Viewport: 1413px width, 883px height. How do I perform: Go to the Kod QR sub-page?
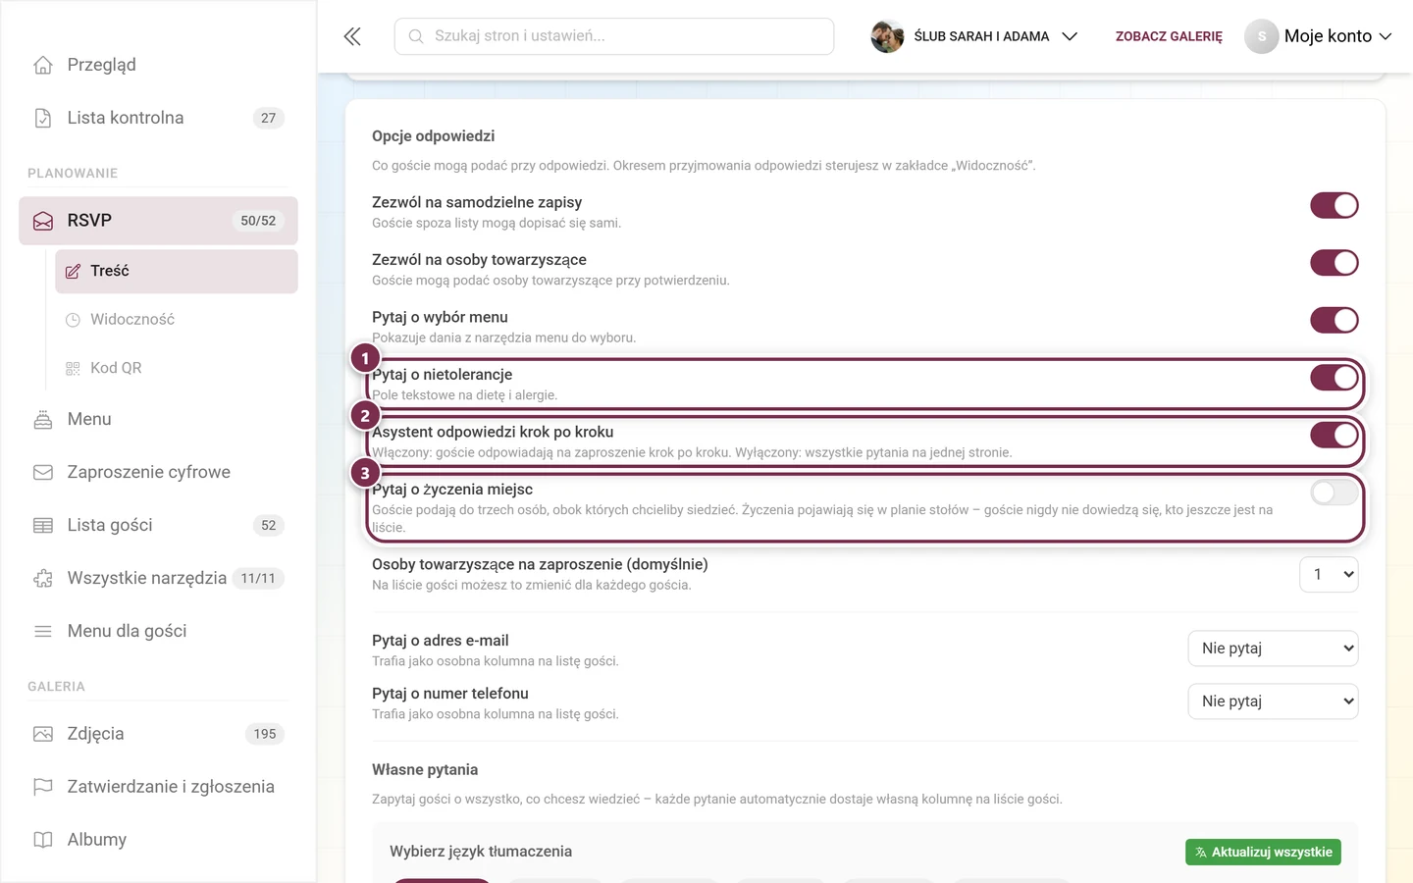point(177,368)
